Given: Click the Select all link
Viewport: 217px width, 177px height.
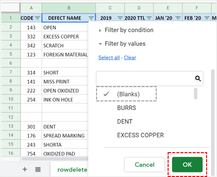Looking at the screenshot, I should [x=109, y=58].
